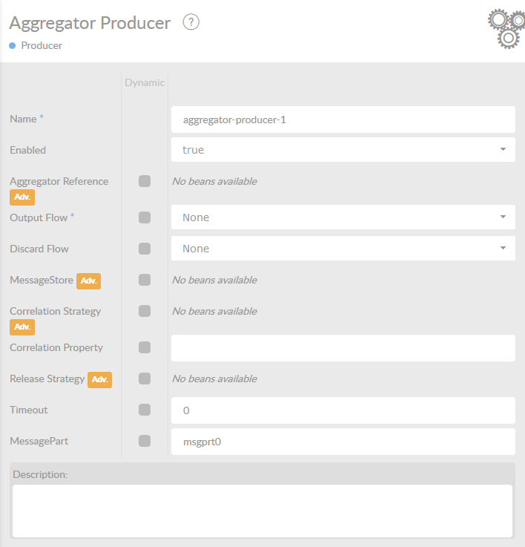Focus the Correlation Property text field
The image size is (525, 547).
(343, 347)
